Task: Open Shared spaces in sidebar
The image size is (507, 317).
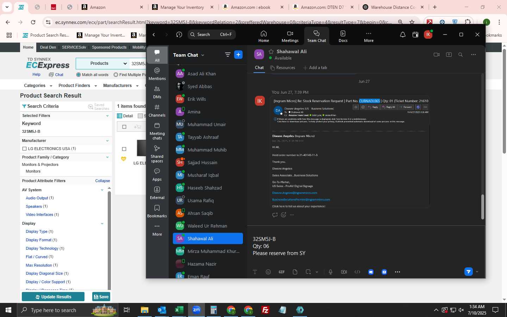Action: pos(157,154)
